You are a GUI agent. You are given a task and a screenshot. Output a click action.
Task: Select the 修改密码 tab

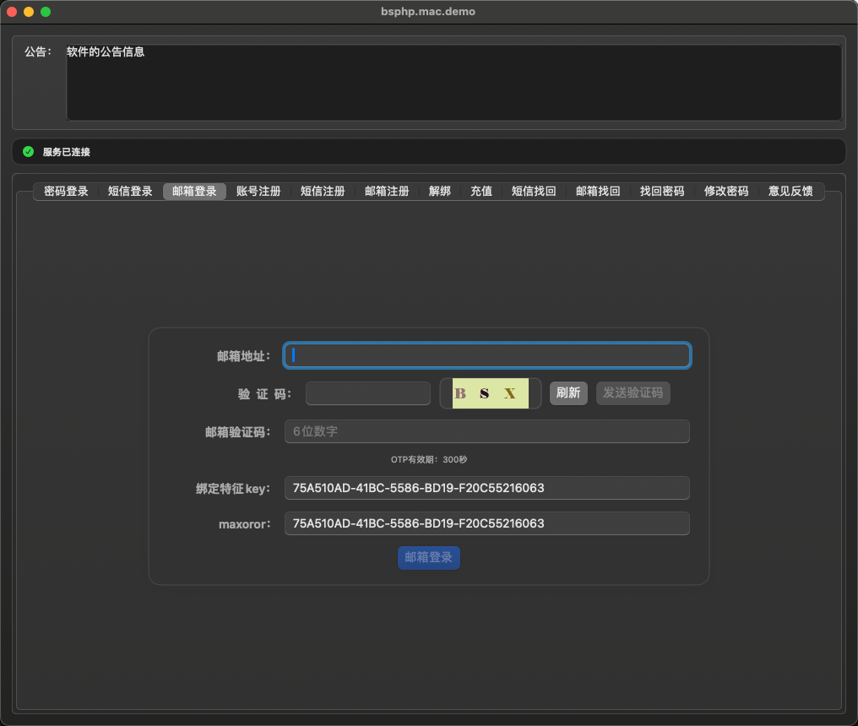726,192
